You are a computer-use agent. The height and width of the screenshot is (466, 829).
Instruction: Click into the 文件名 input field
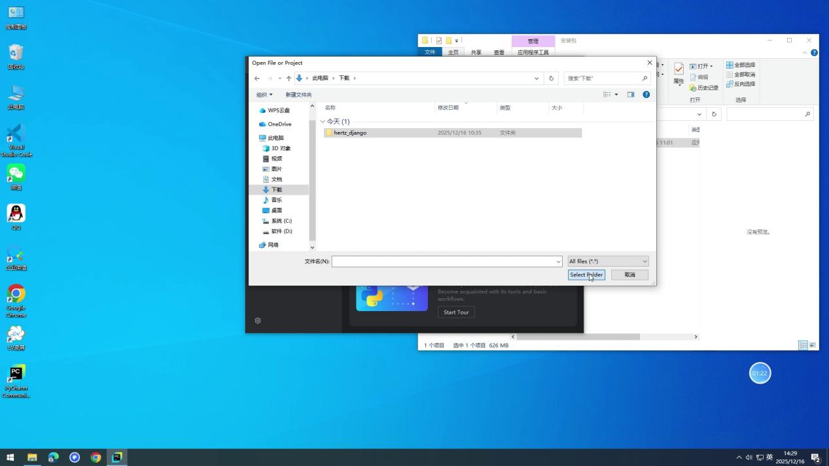[445, 261]
